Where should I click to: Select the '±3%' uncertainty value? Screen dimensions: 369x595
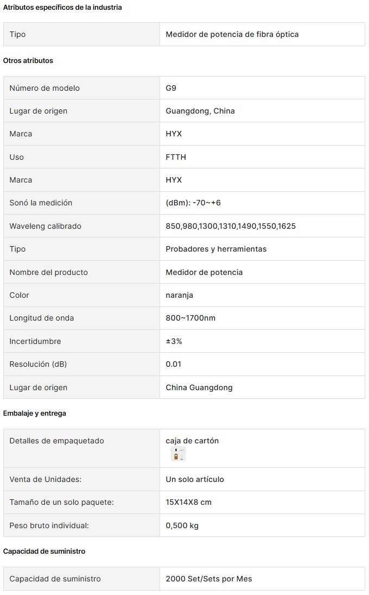(x=174, y=341)
